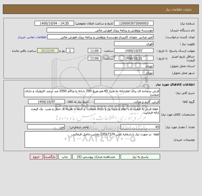Open مشاهده مدارک پیوستی (0) button
The height and width of the screenshot is (196, 202).
(x=96, y=157)
